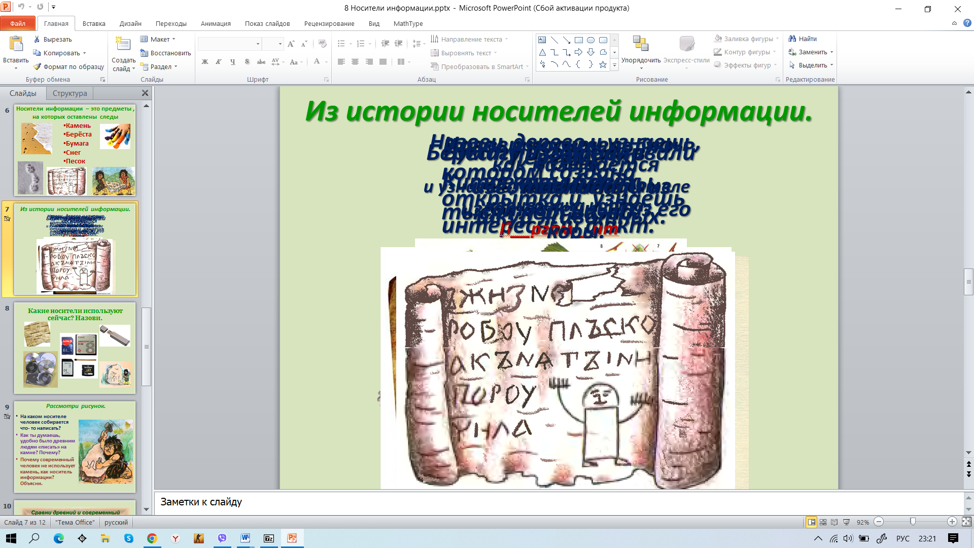Open the font name combo box
The image size is (974, 548).
[229, 44]
